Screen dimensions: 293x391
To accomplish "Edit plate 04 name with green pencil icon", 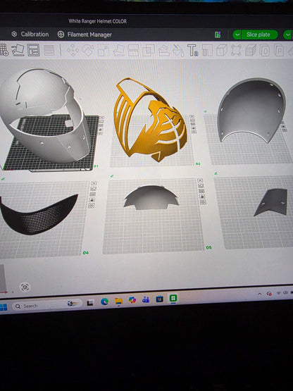I will coord(4,179).
